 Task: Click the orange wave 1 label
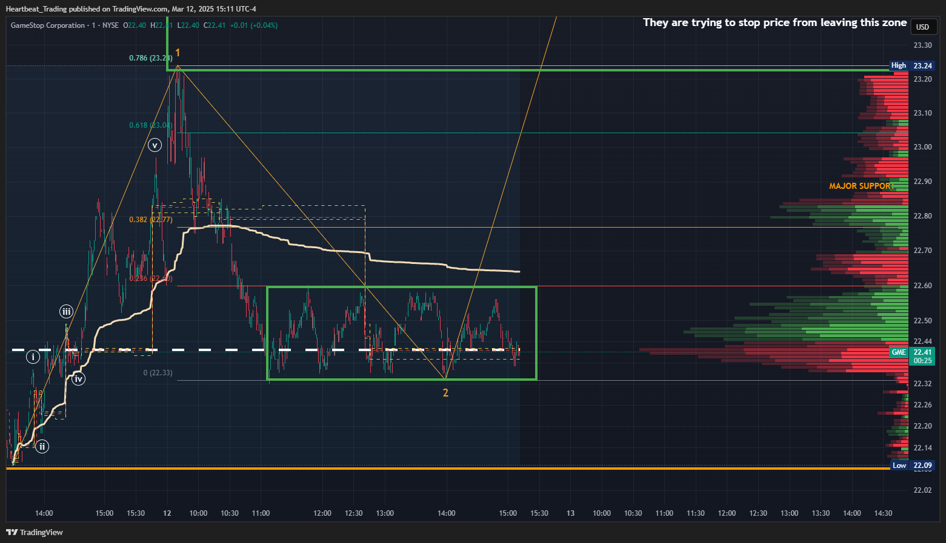[x=178, y=53]
